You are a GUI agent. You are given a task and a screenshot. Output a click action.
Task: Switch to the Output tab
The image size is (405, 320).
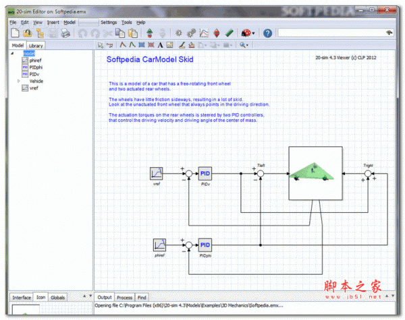105,297
